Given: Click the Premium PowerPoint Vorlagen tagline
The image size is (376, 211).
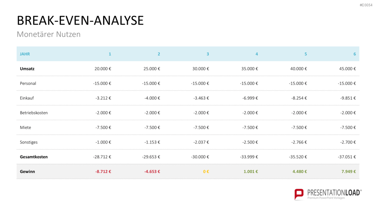Looking at the screenshot, I should pos(326,198).
